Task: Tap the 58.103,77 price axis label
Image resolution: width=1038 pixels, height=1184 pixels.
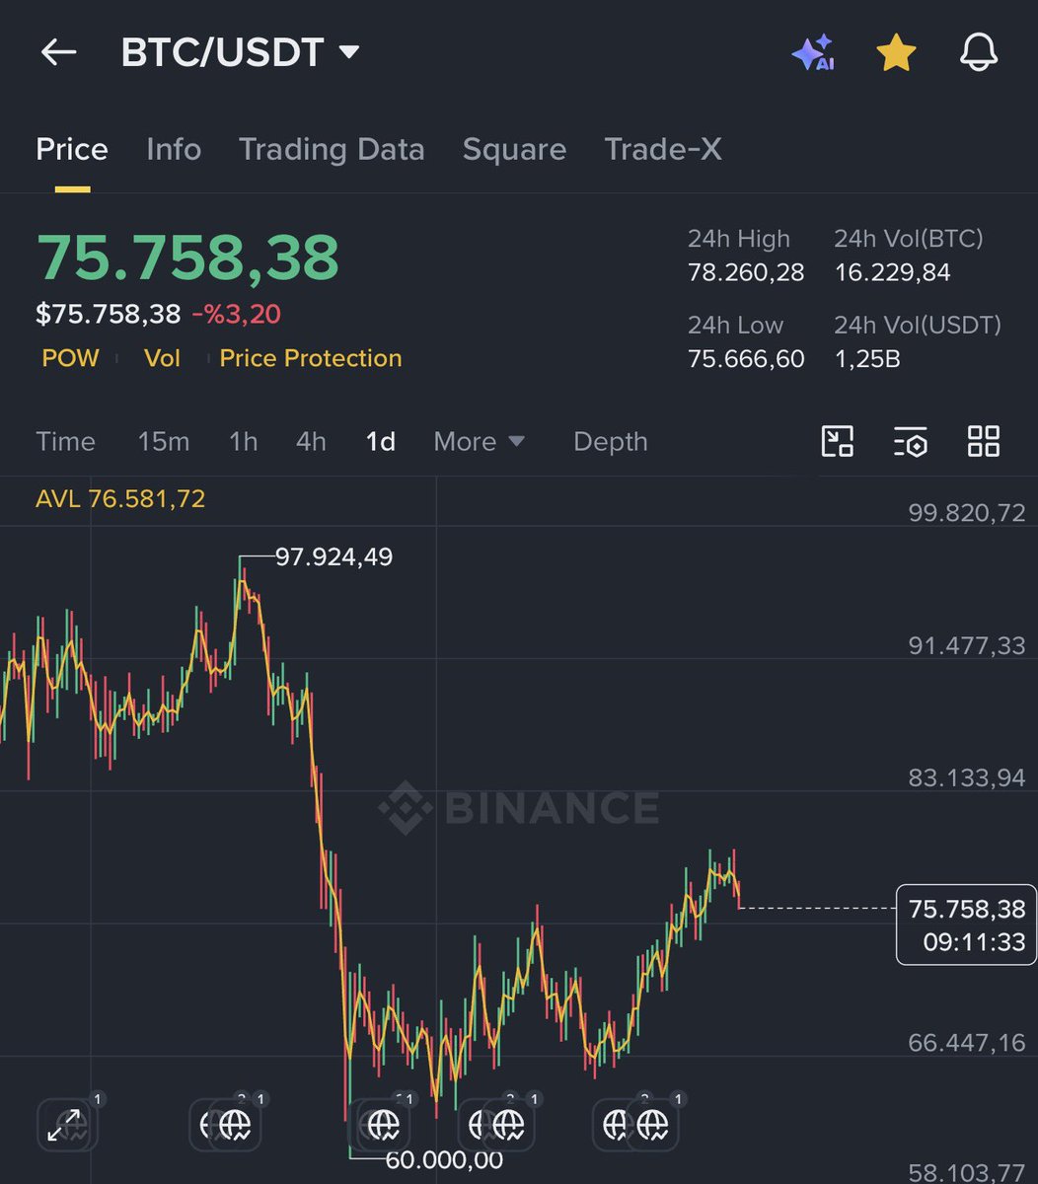Action: pyautogui.click(x=967, y=1174)
